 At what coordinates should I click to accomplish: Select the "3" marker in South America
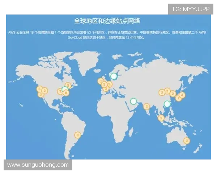78,135
